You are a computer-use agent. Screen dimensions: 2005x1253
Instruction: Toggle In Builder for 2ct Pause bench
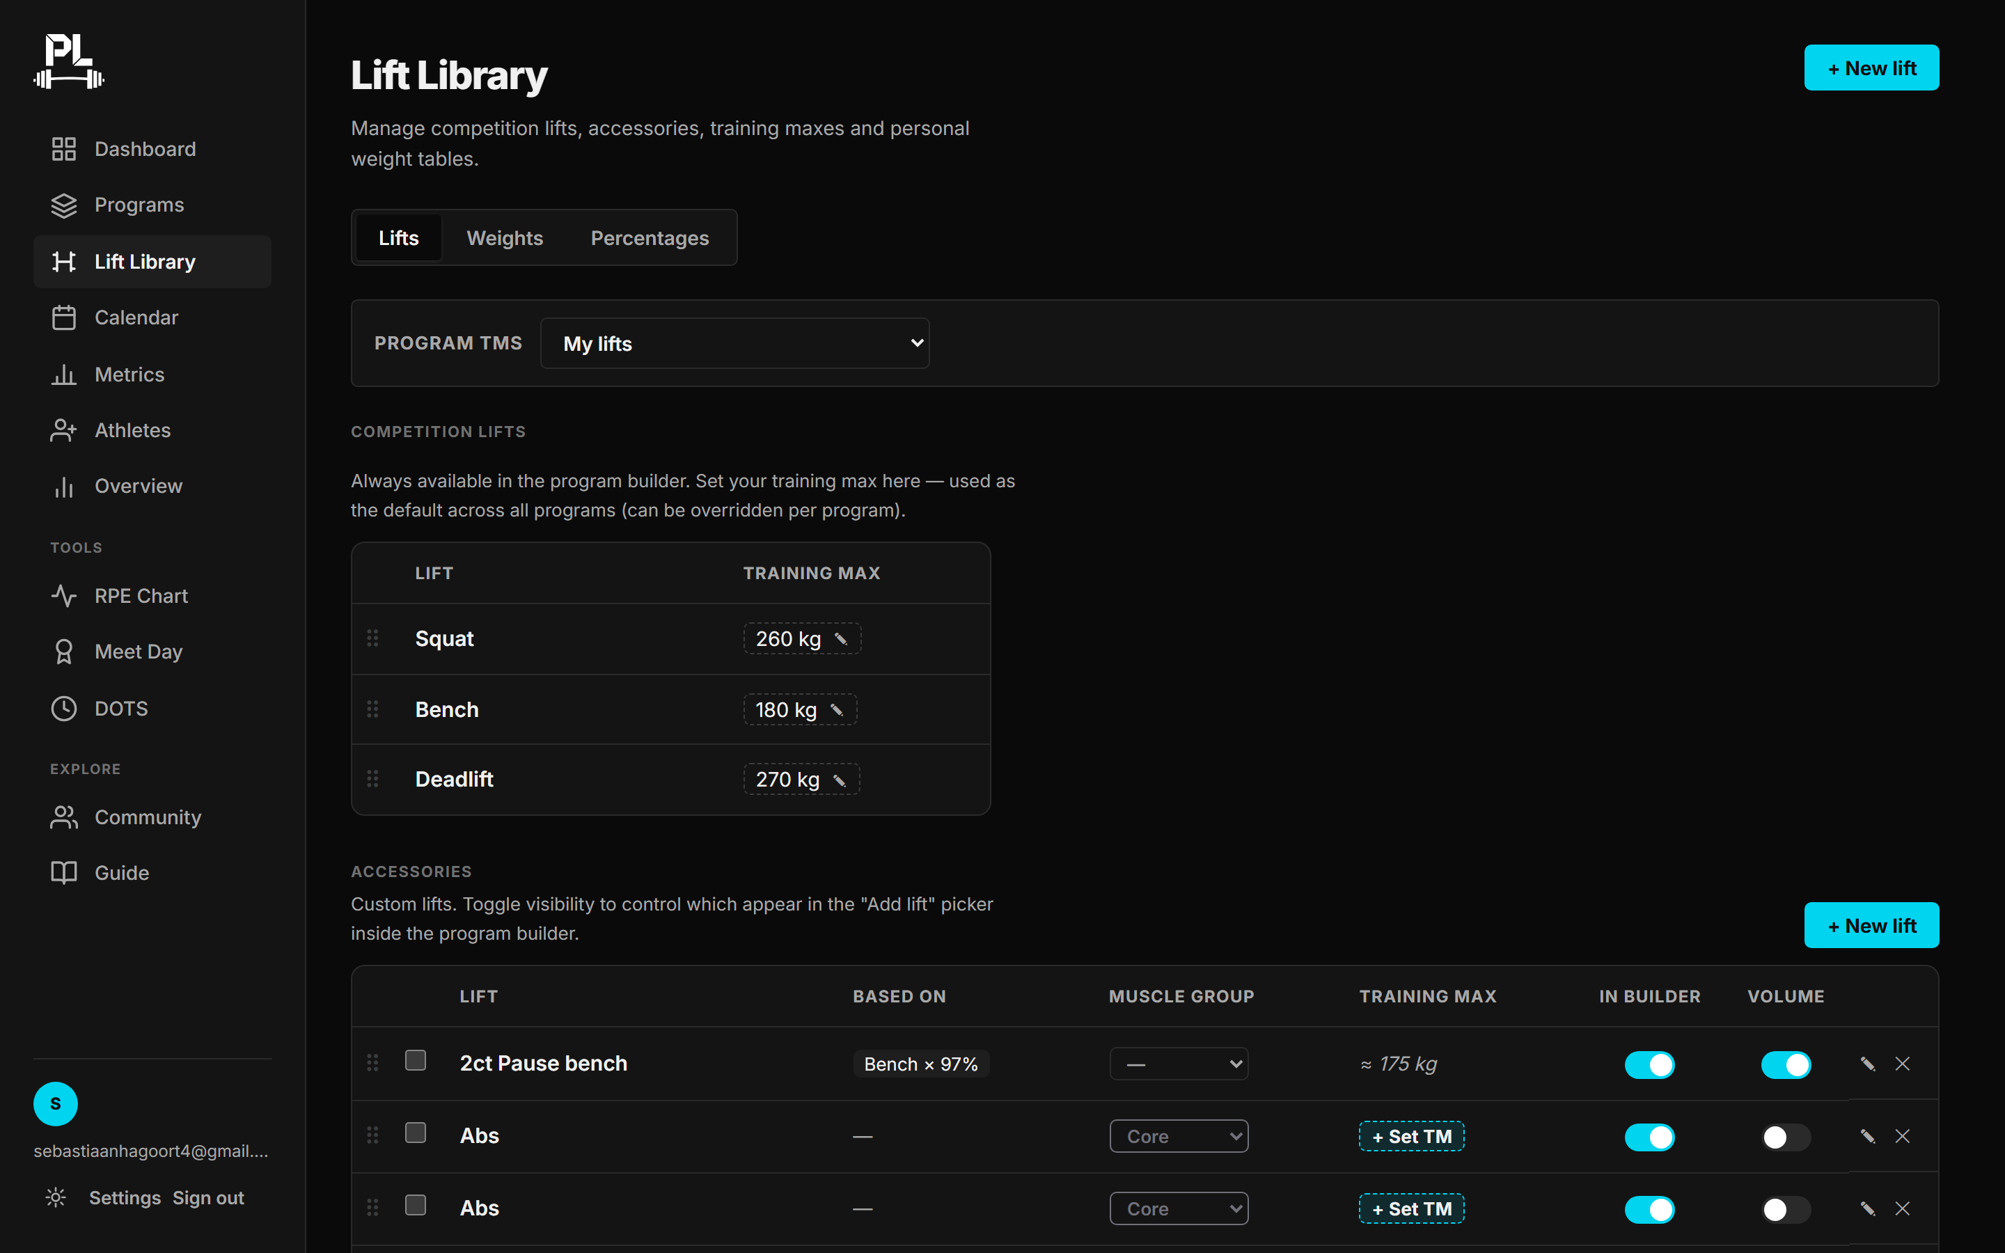coord(1649,1065)
